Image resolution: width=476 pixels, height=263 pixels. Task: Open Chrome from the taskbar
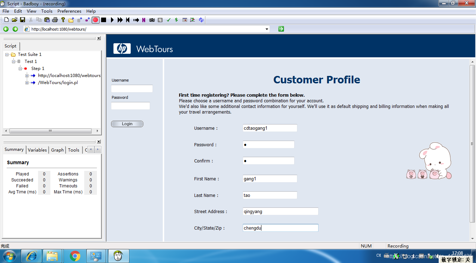click(75, 256)
